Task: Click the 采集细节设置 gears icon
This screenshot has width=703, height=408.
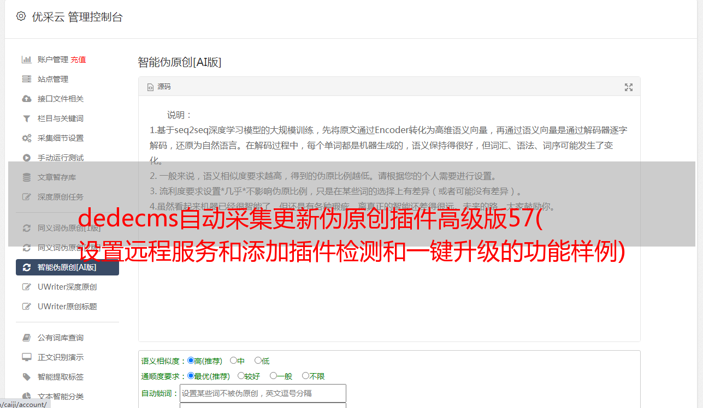Action: [x=26, y=138]
